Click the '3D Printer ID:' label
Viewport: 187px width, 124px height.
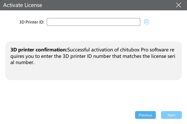(x=32, y=22)
